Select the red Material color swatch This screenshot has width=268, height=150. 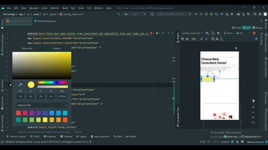[18, 113]
